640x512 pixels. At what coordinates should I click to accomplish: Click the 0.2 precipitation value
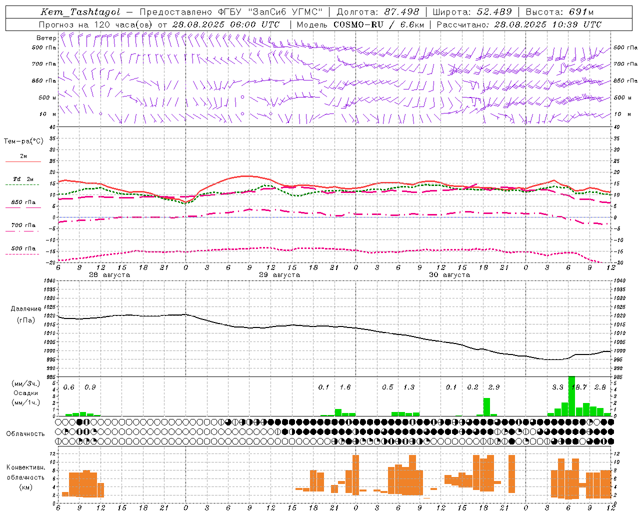(x=472, y=387)
